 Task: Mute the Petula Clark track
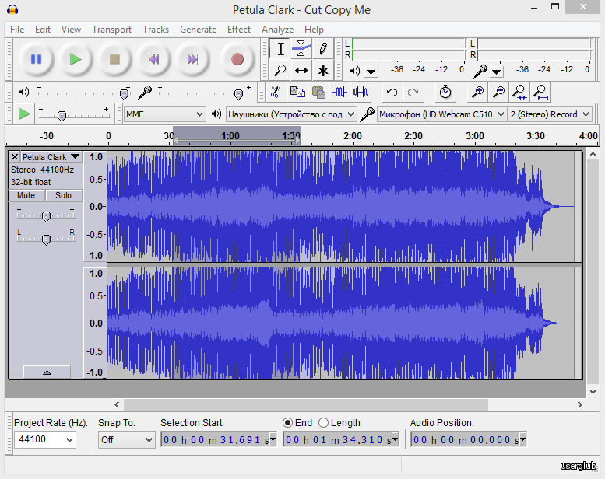(26, 195)
